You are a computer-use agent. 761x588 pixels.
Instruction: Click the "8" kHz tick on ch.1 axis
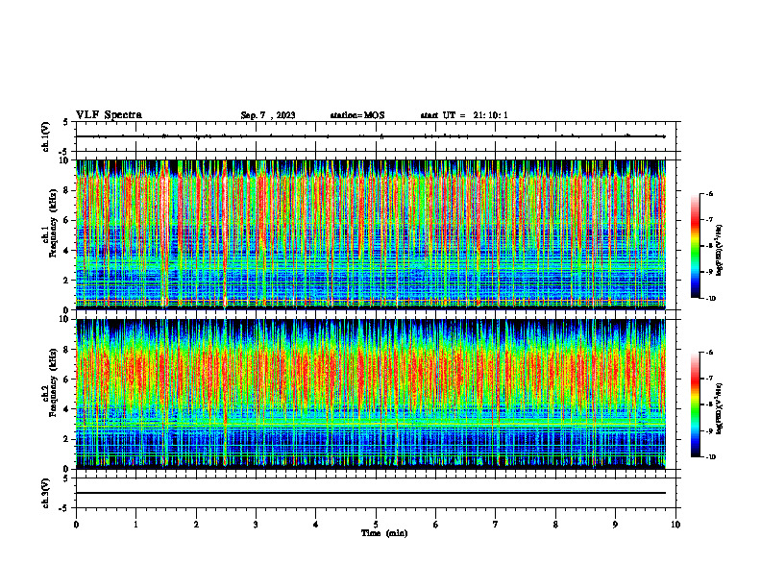67,190
